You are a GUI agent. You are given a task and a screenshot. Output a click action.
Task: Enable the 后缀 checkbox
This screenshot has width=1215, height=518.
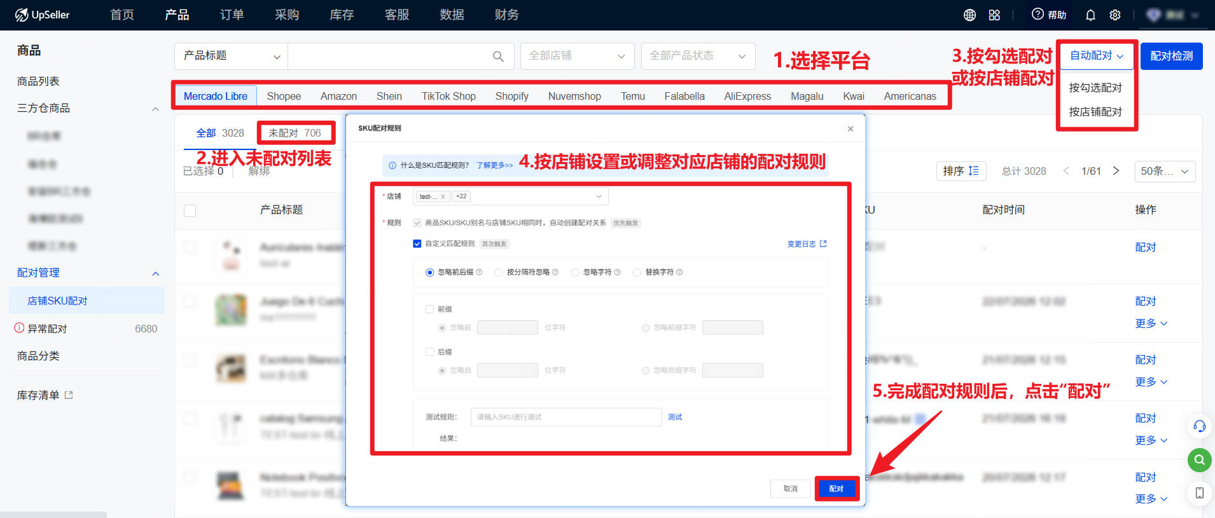pyautogui.click(x=429, y=351)
